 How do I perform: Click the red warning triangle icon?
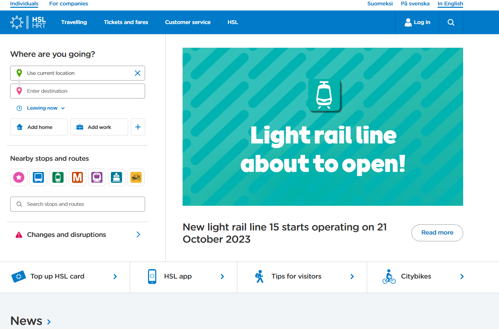(x=19, y=235)
